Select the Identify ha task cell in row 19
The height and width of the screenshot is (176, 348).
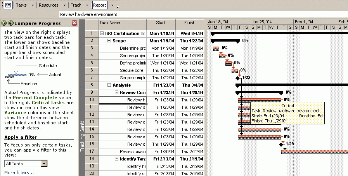123,166
